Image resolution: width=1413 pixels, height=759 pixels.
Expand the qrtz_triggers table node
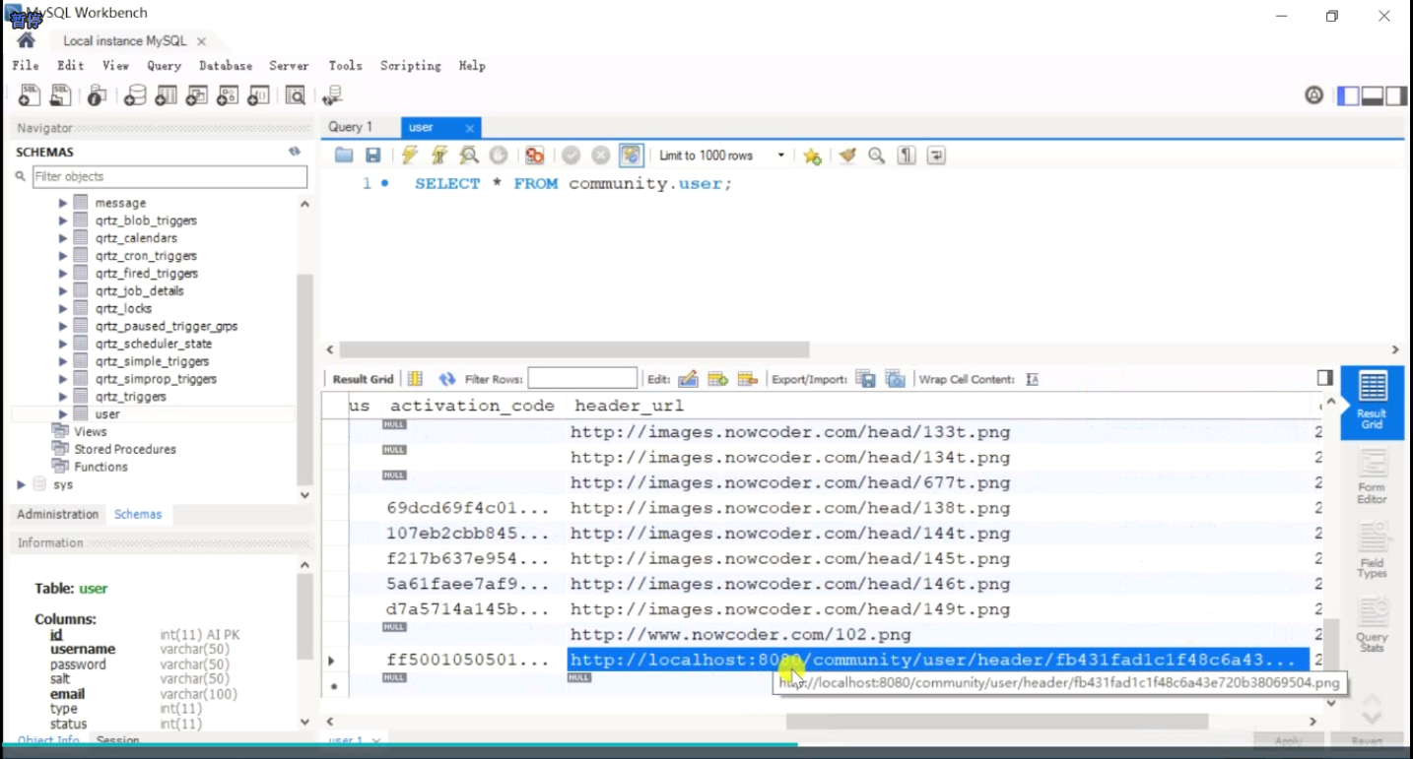[x=63, y=397]
